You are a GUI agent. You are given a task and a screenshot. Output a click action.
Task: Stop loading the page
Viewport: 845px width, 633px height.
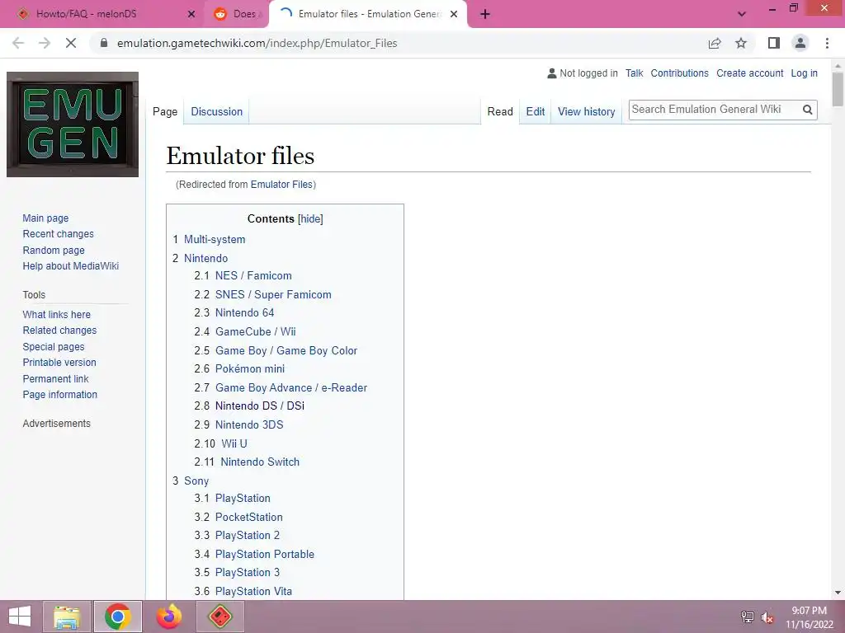[71, 43]
